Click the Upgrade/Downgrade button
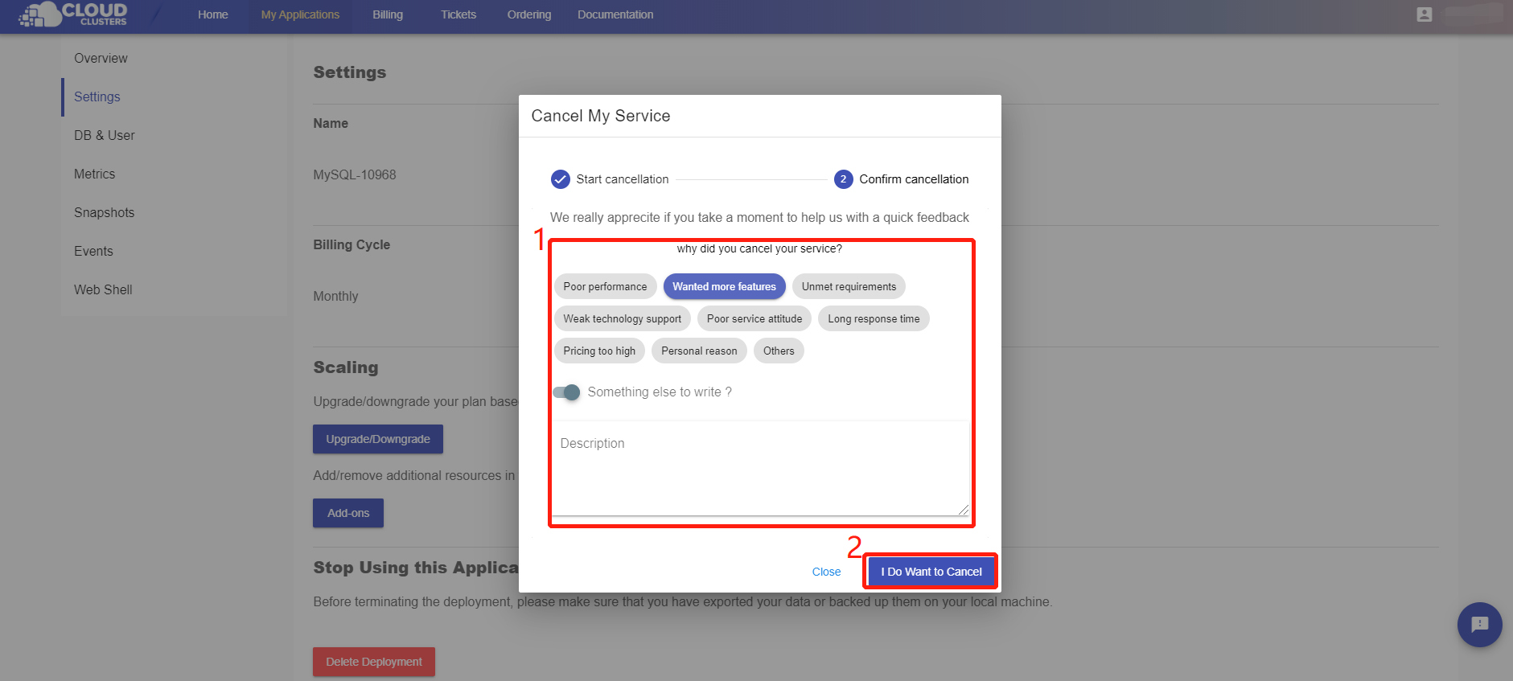This screenshot has width=1513, height=681. pos(378,439)
